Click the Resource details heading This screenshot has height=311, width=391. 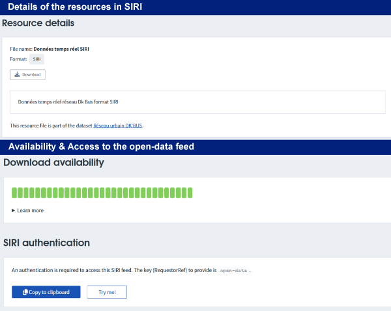coord(38,23)
